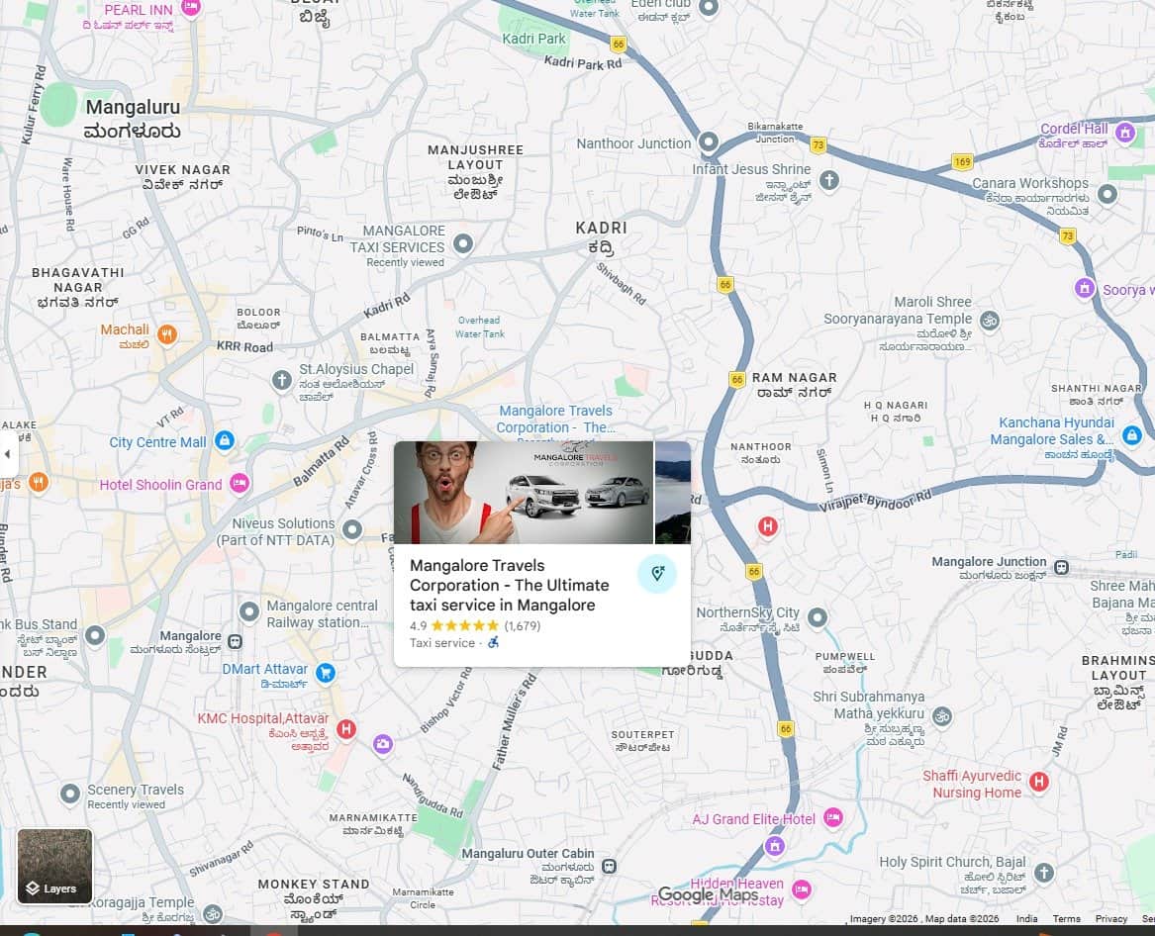Viewport: 1155px width, 936px height.
Task: Click the Canara Workshops marker icon
Action: point(1107,194)
